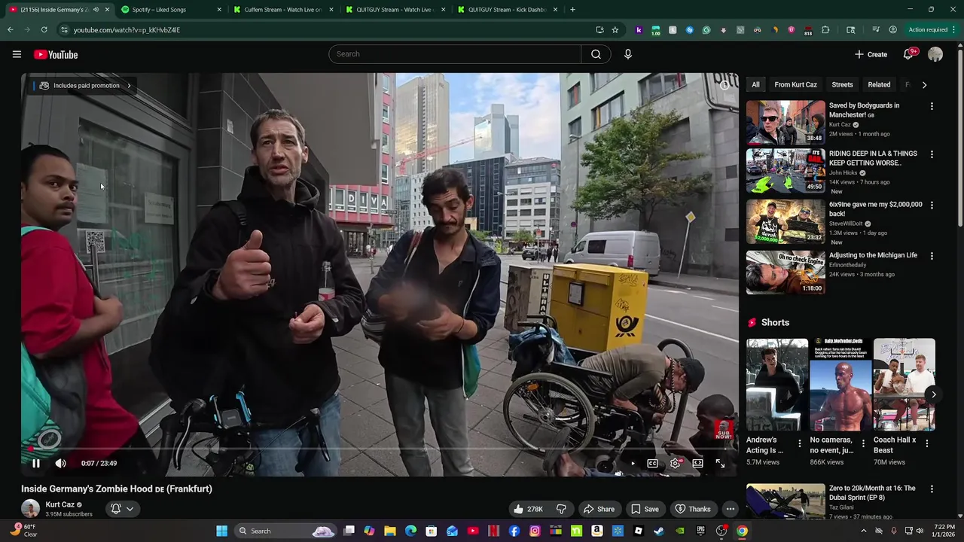The image size is (964, 542).
Task: Show next Shorts with the arrow
Action: tap(933, 394)
